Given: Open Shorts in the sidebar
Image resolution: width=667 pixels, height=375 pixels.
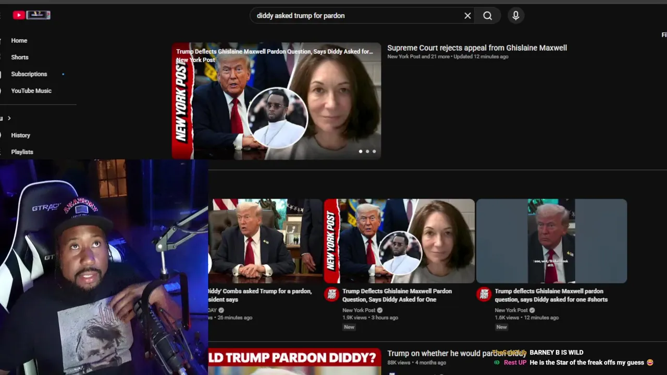Looking at the screenshot, I should [20, 57].
